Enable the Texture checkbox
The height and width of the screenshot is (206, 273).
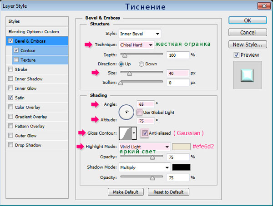[16, 60]
